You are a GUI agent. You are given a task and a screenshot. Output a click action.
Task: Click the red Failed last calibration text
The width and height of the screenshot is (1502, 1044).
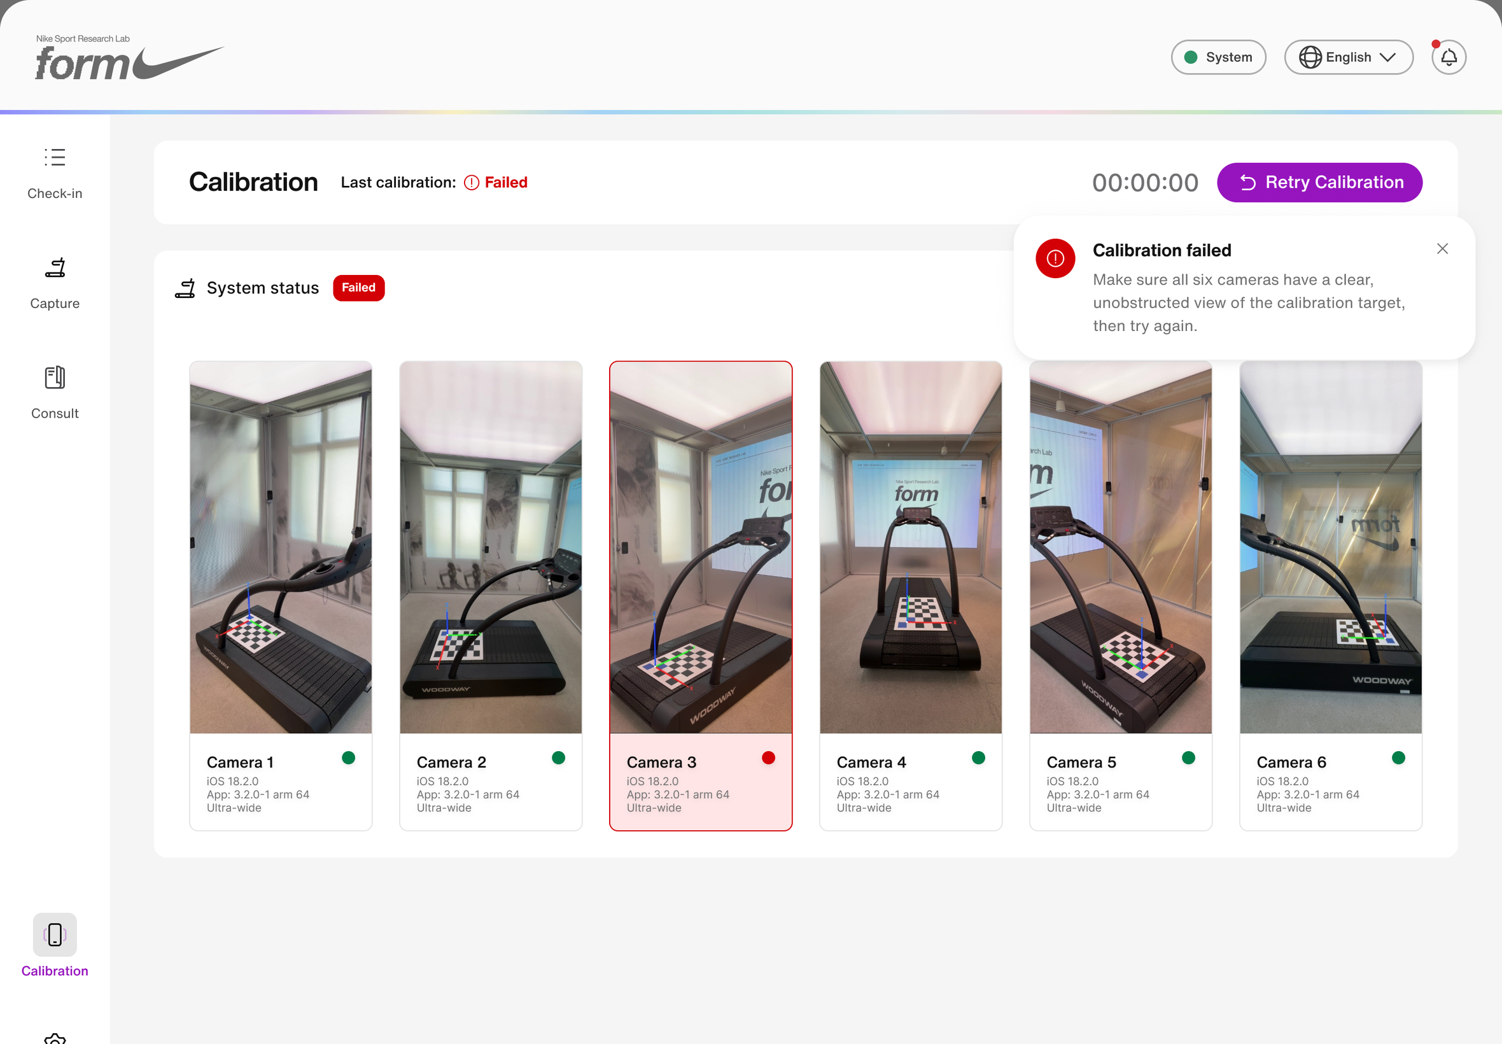[505, 183]
